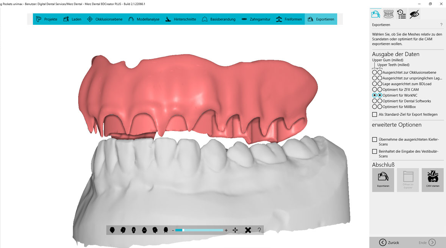Open the export icon tab in side panel
The height and width of the screenshot is (248, 446).
(x=376, y=14)
